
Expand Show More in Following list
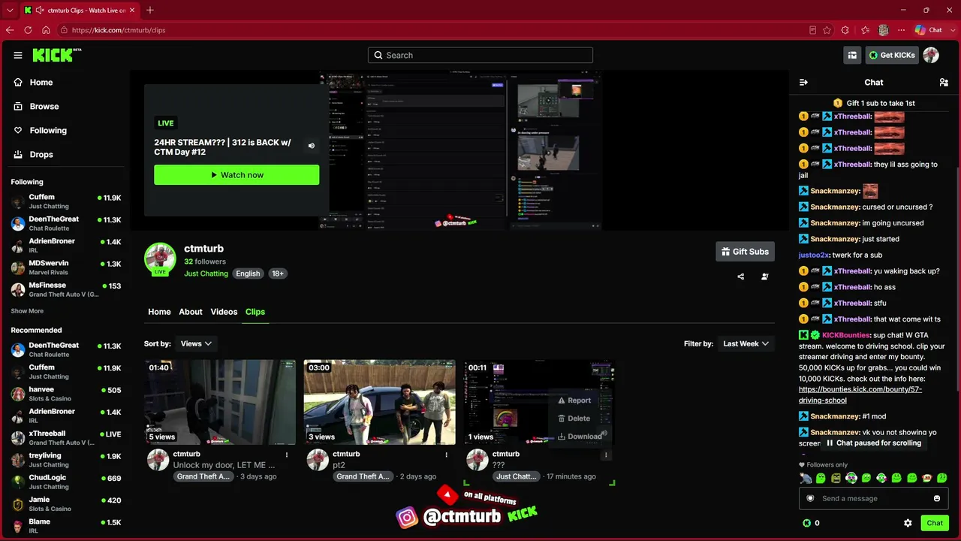click(x=27, y=311)
